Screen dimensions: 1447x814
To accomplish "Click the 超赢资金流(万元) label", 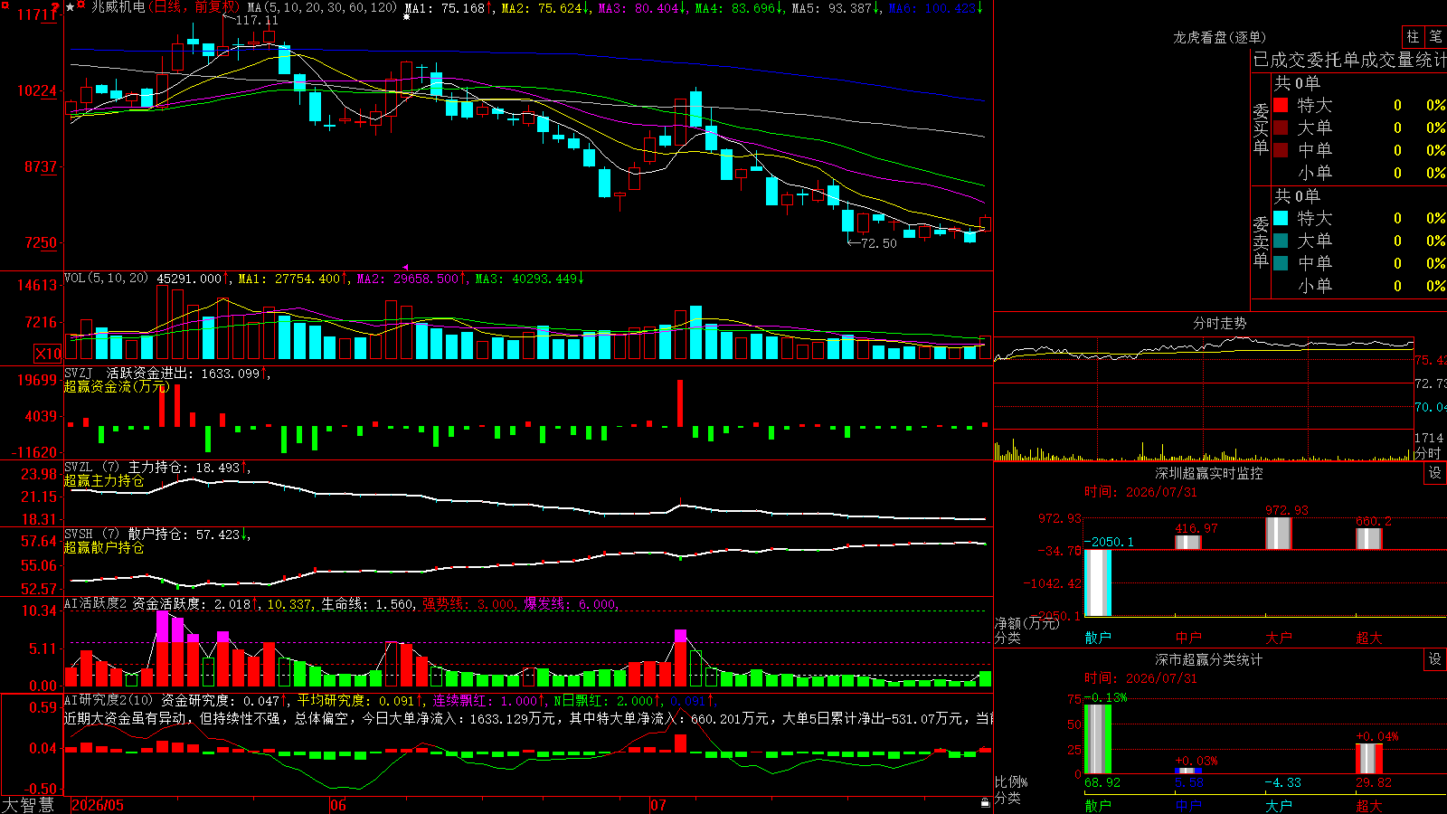I will tap(117, 386).
